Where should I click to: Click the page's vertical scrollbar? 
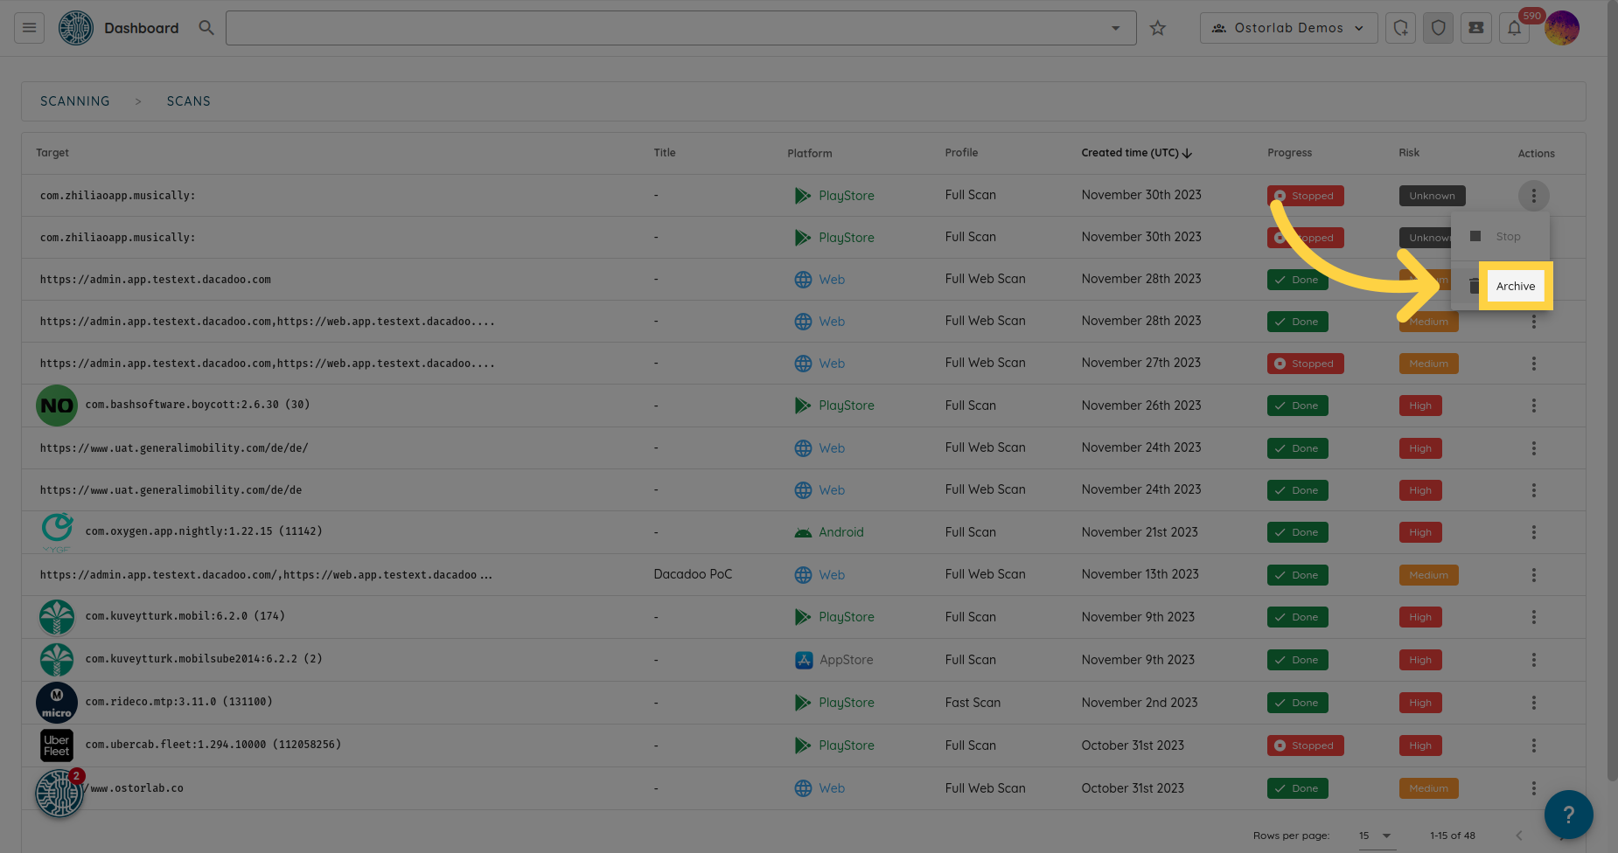(1612, 393)
